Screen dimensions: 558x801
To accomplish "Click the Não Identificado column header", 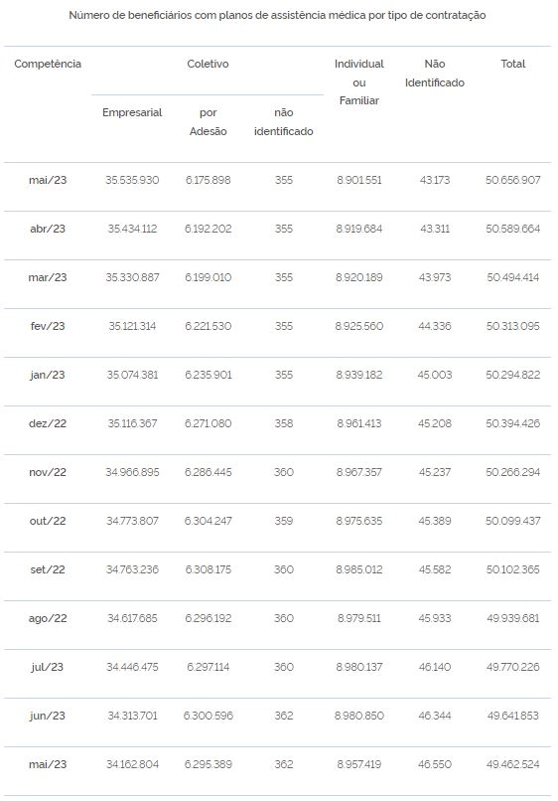I will pos(435,74).
